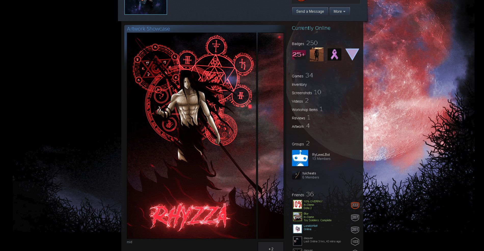Open the avatar of daquan, last online 3 hrs ago

point(298,241)
